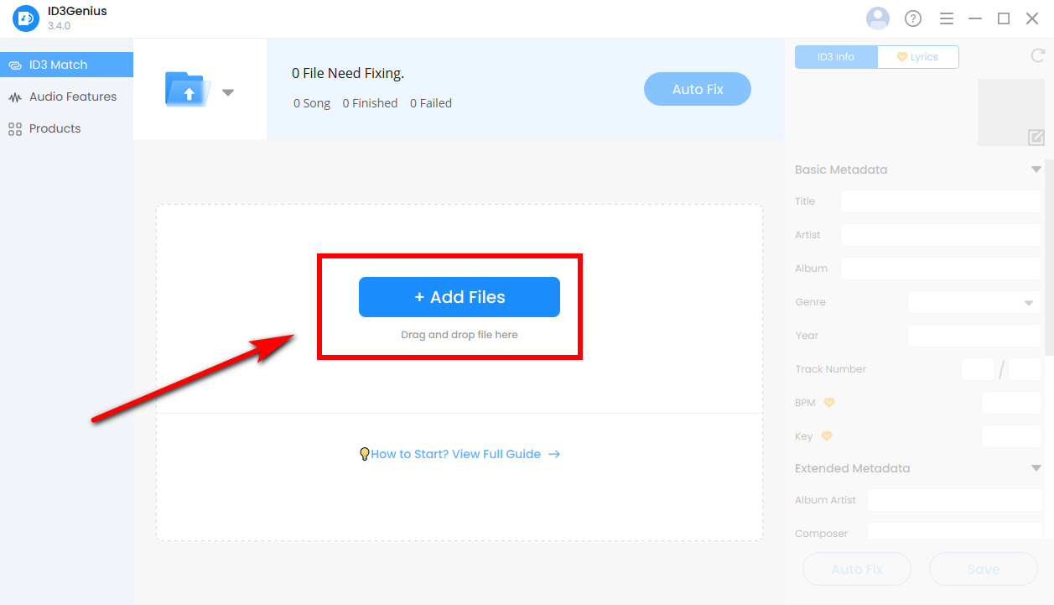The image size is (1054, 605).
Task: Go to Products in the sidebar
Action: (55, 128)
